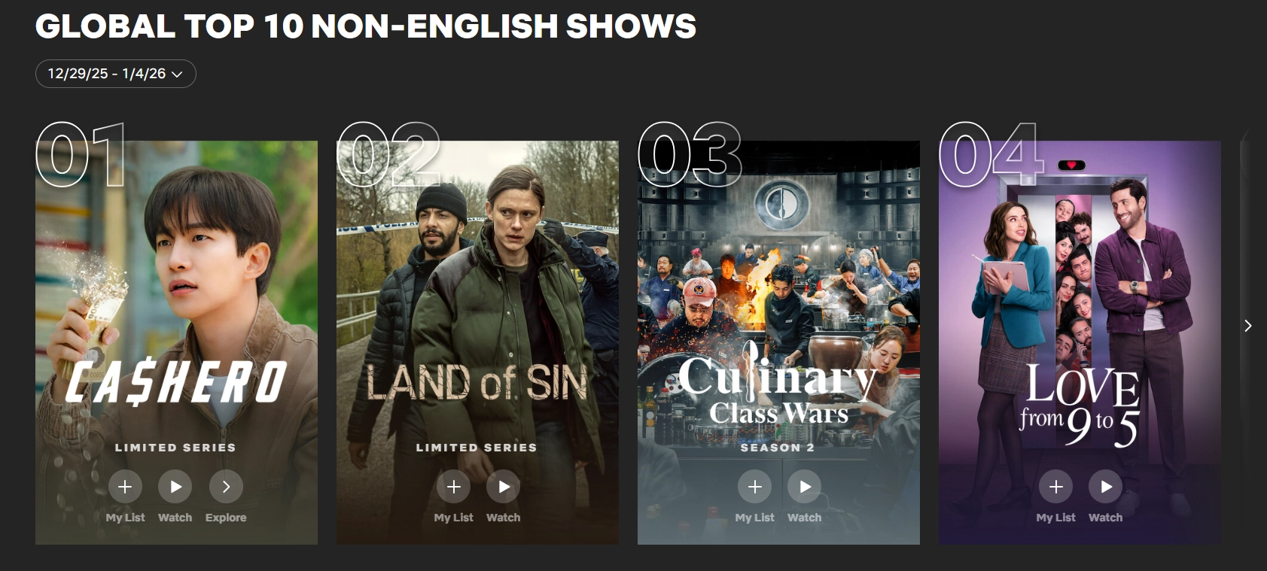The width and height of the screenshot is (1267, 571).
Task: Select the Culinary Class Wars poster
Action: 778,342
